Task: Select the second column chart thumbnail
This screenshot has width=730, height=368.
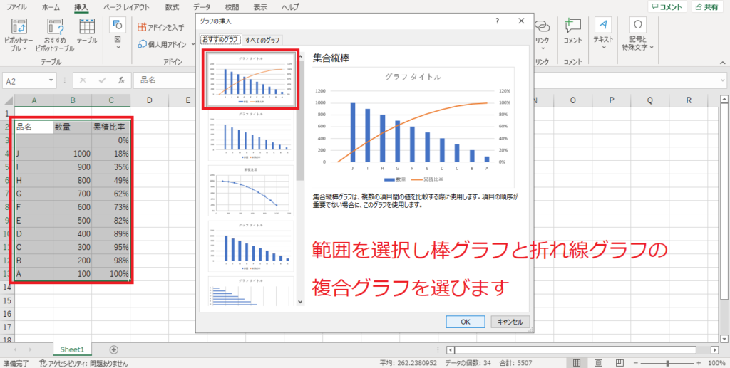Action: tap(250, 136)
